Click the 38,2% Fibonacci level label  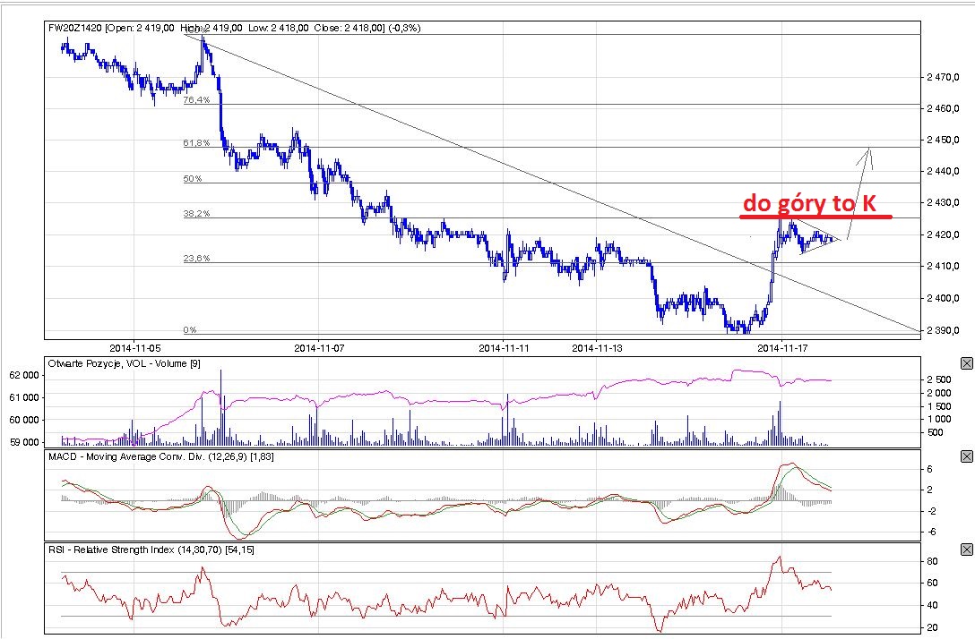(196, 214)
